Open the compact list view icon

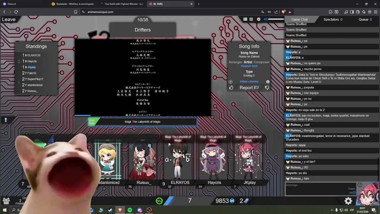tap(251, 19)
